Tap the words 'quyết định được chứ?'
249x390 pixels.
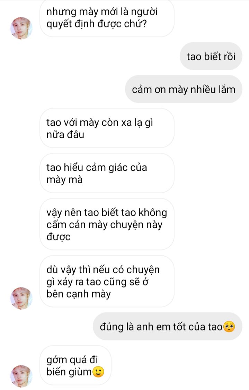click(97, 24)
